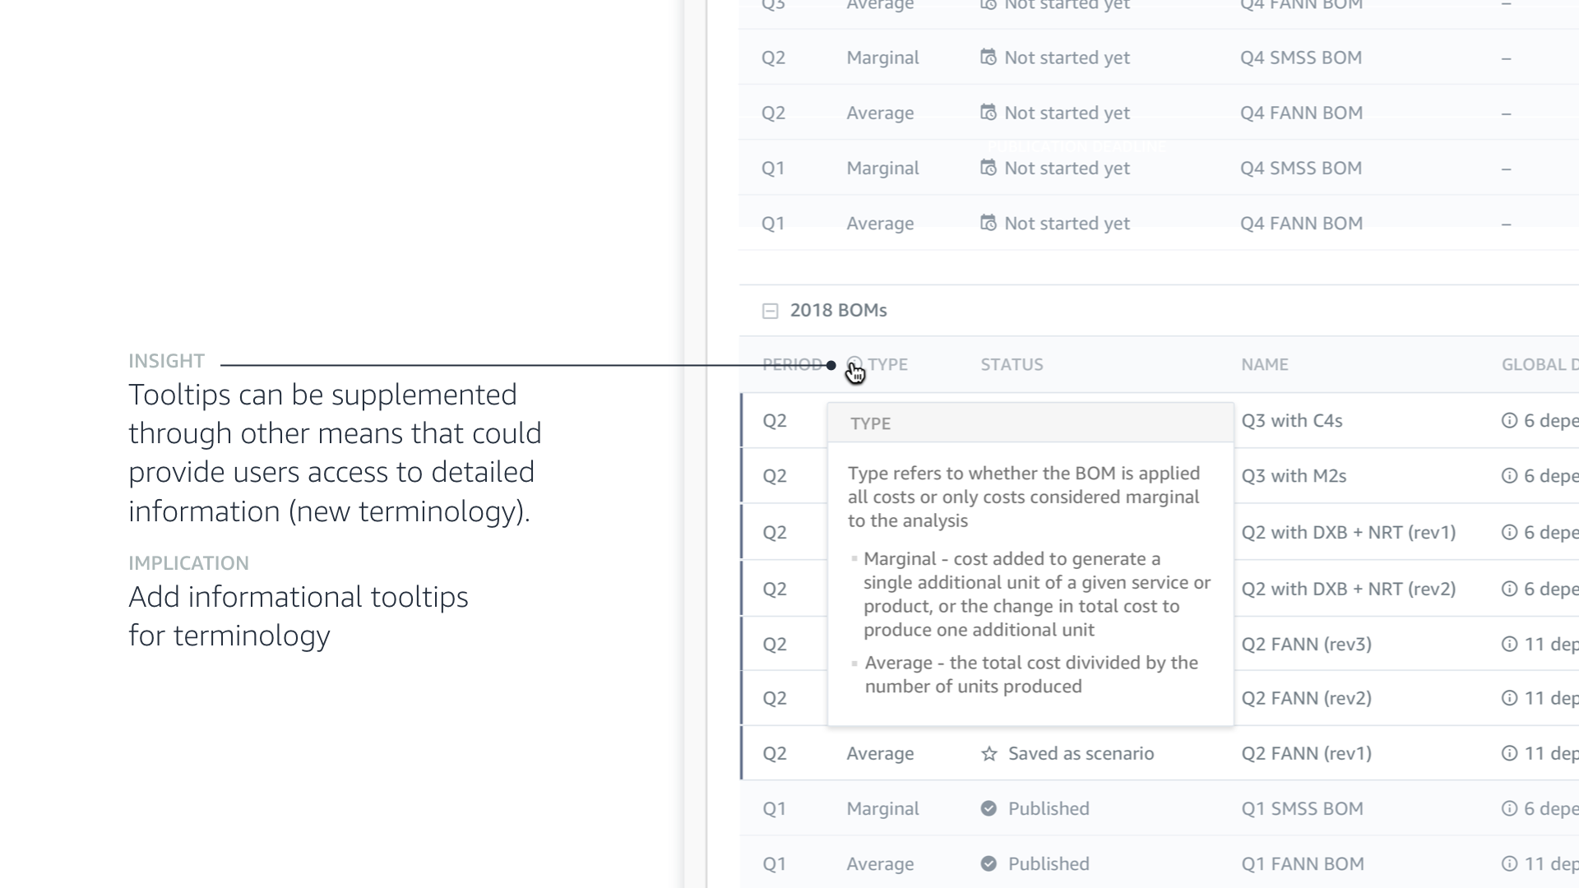
Task: Click info icon in Q2 DXB + NRT (rev1) row
Action: click(x=1509, y=533)
